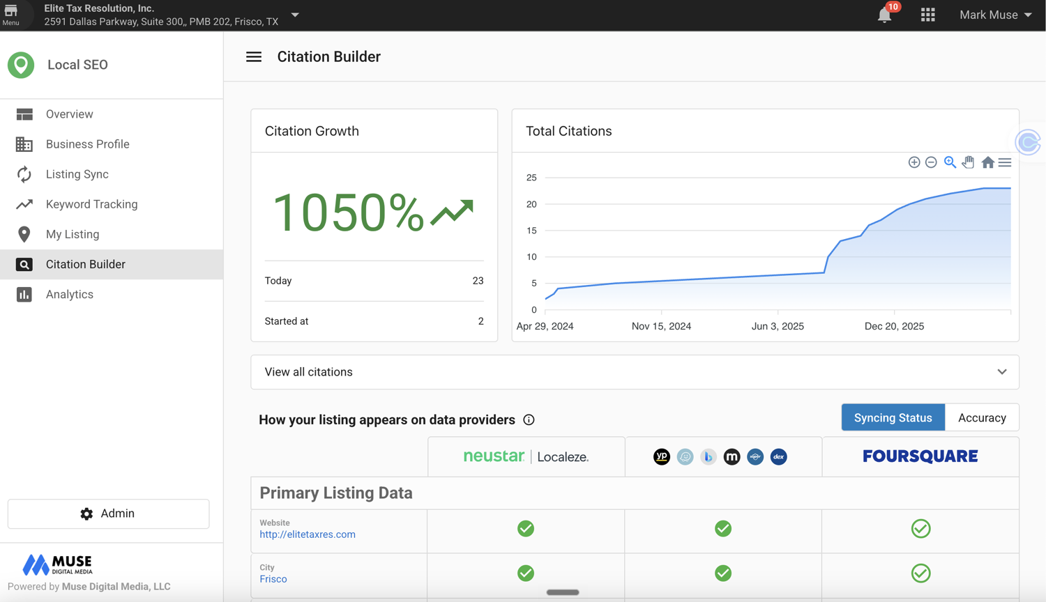Switch to Accuracy view
1046x602 pixels.
coord(982,418)
